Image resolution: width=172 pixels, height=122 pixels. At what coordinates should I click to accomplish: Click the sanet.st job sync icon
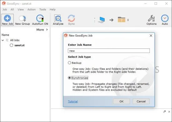coord(11,45)
